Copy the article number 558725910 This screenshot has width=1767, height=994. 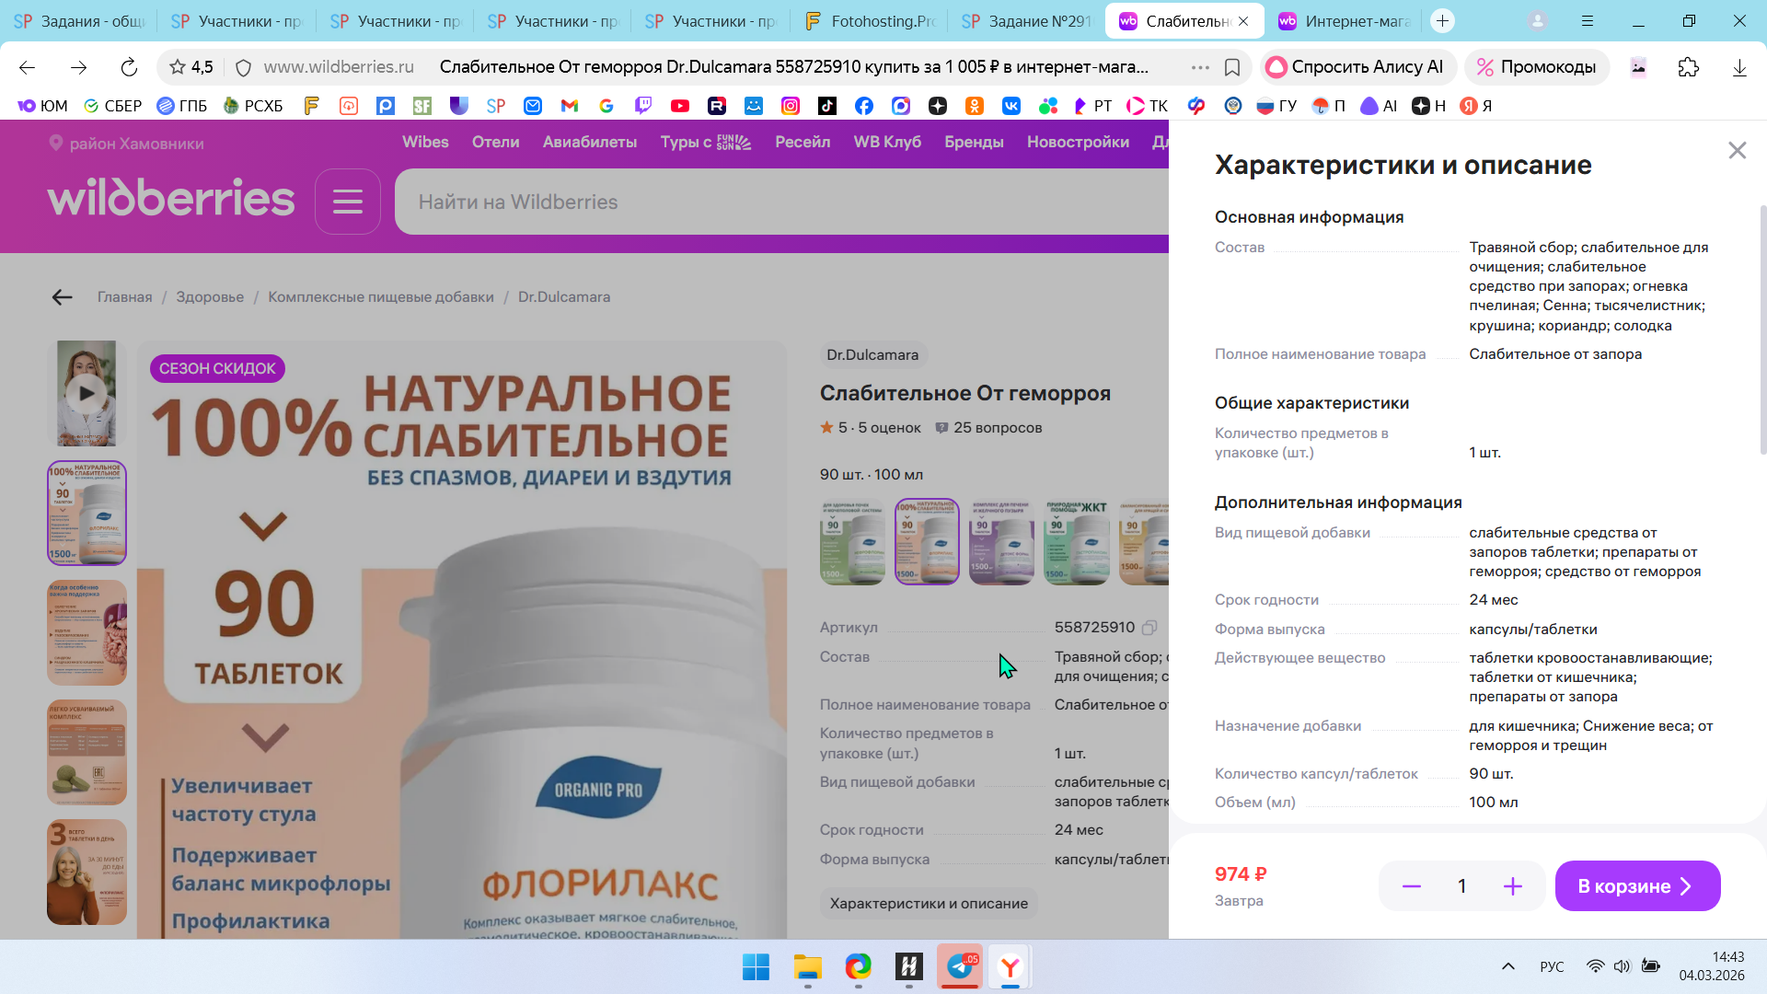[1149, 628]
